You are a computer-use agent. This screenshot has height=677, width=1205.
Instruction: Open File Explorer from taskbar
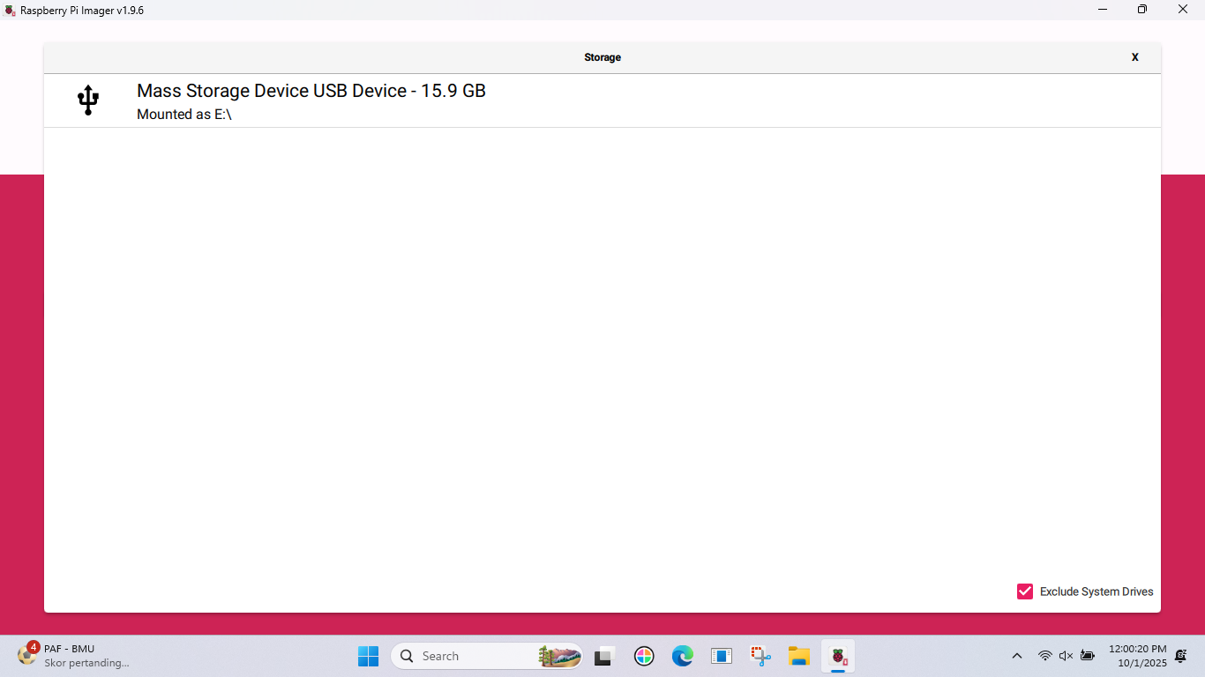click(x=799, y=656)
